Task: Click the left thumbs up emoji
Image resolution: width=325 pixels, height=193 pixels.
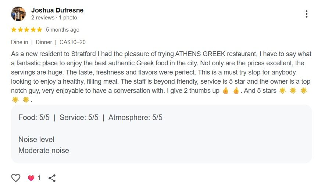Action: pyautogui.click(x=225, y=91)
